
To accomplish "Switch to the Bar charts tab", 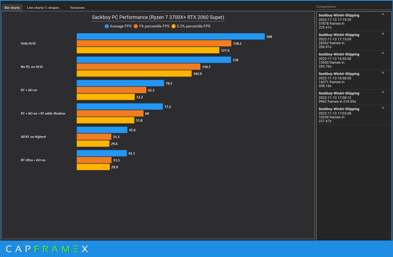I will coord(12,8).
